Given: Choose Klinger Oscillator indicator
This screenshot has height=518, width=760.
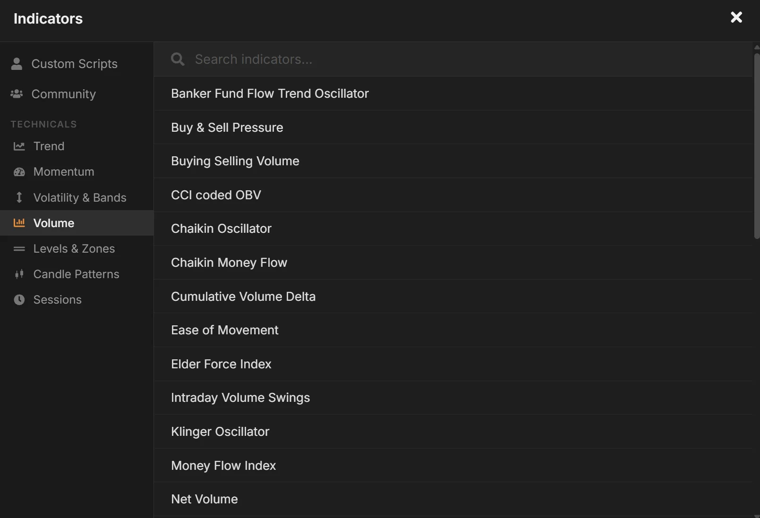Looking at the screenshot, I should tap(453, 432).
